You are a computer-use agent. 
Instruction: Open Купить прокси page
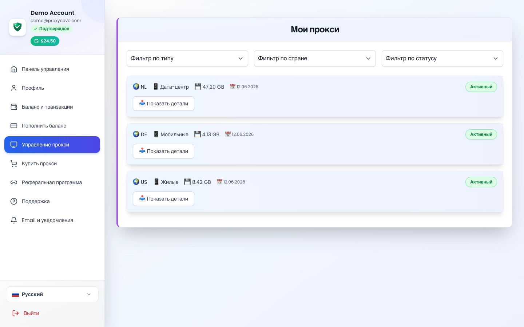52,163
